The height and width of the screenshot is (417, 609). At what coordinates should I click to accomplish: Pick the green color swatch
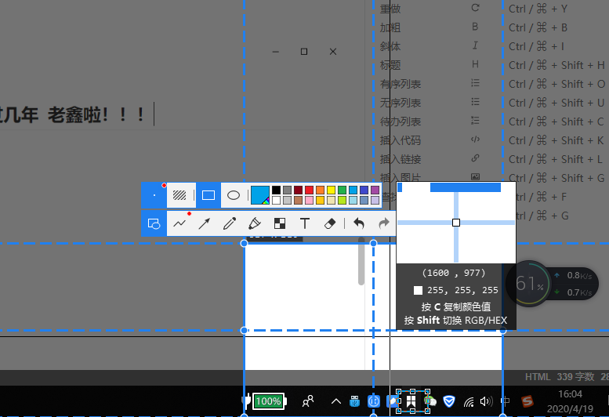(x=342, y=190)
